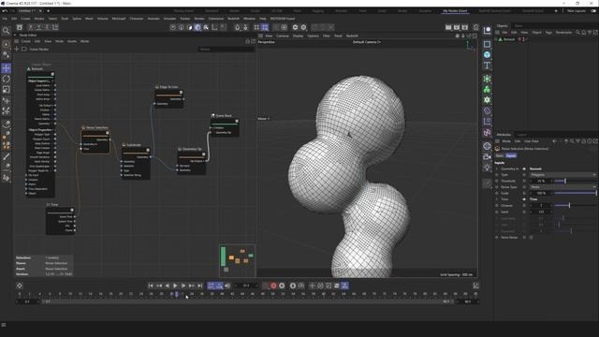Open the MoGraph menu

coord(119,19)
